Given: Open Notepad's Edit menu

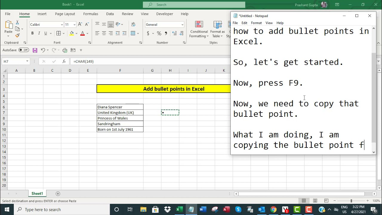Looking at the screenshot, I should [x=244, y=23].
